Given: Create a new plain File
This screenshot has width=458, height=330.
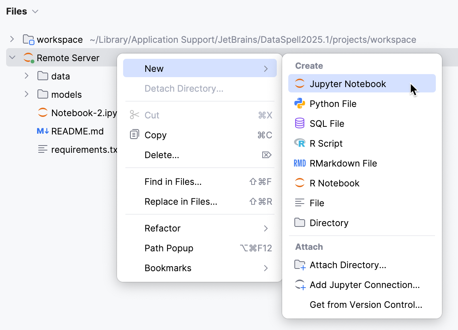Looking at the screenshot, I should 362,203.
